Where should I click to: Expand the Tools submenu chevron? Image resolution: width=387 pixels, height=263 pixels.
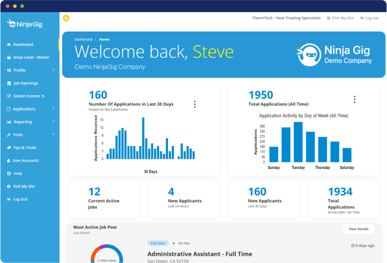54,134
